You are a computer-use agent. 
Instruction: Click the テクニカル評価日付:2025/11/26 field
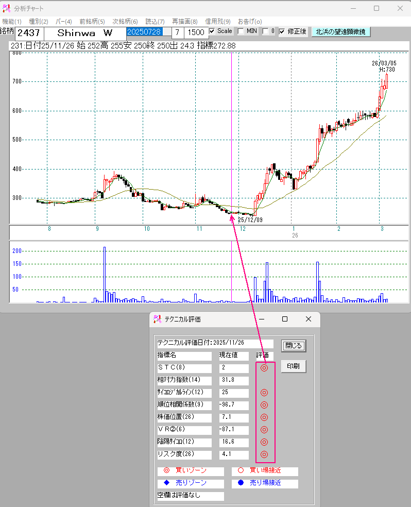click(215, 343)
